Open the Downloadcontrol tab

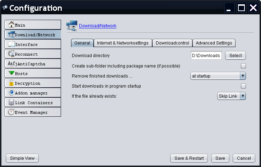pos(172,43)
